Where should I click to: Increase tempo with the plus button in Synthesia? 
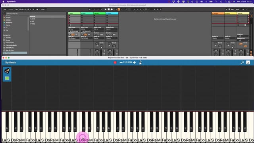[x=134, y=63]
